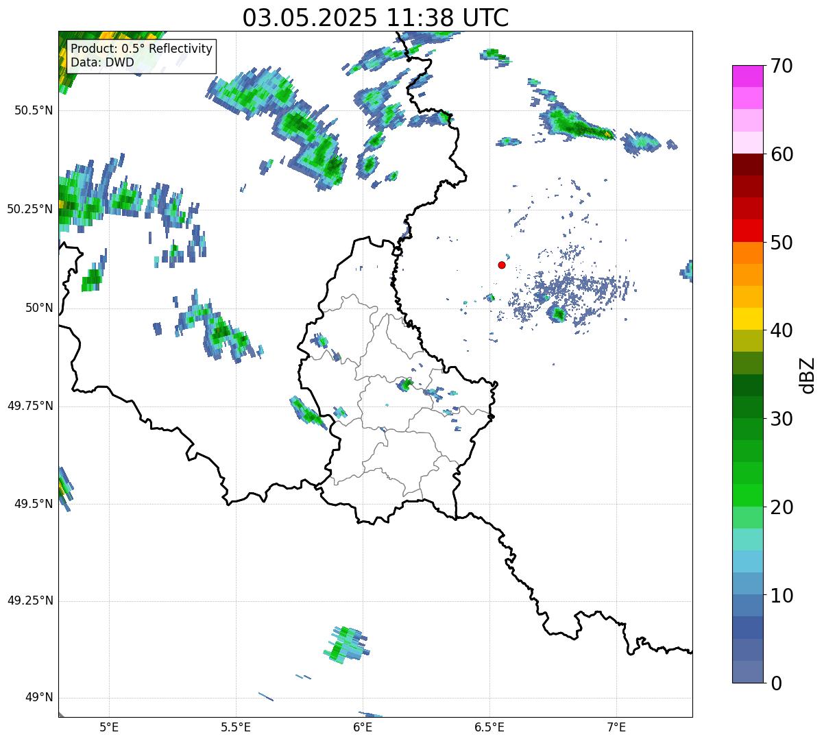
Task: Click the Product: 0.5° Reflectivity label
Action: [x=141, y=49]
